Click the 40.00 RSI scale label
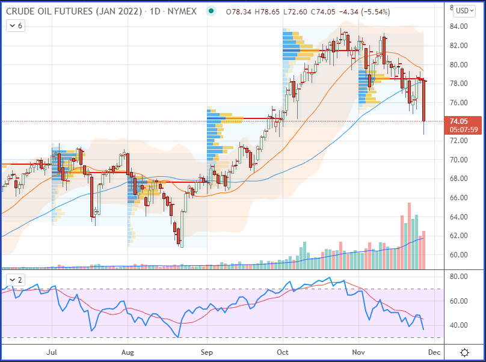The width and height of the screenshot is (486, 362). coord(459,325)
